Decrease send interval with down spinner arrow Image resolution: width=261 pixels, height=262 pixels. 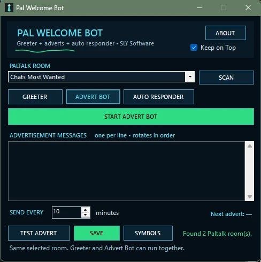click(86, 215)
